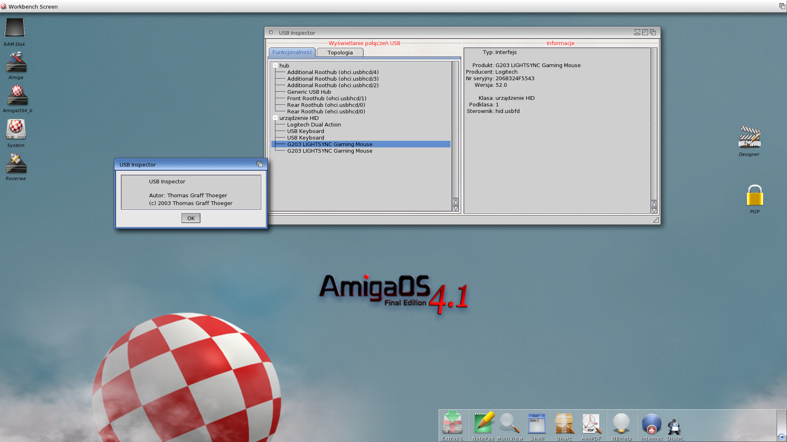The height and width of the screenshot is (442, 787).
Task: Click the device list scroll down arrow
Action: coord(455,209)
